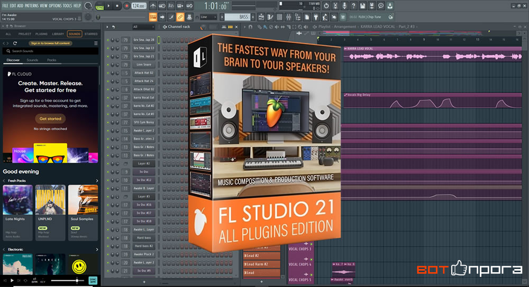Switch to the SOUNDS browser tab
This screenshot has height=287, width=529.
coord(74,34)
